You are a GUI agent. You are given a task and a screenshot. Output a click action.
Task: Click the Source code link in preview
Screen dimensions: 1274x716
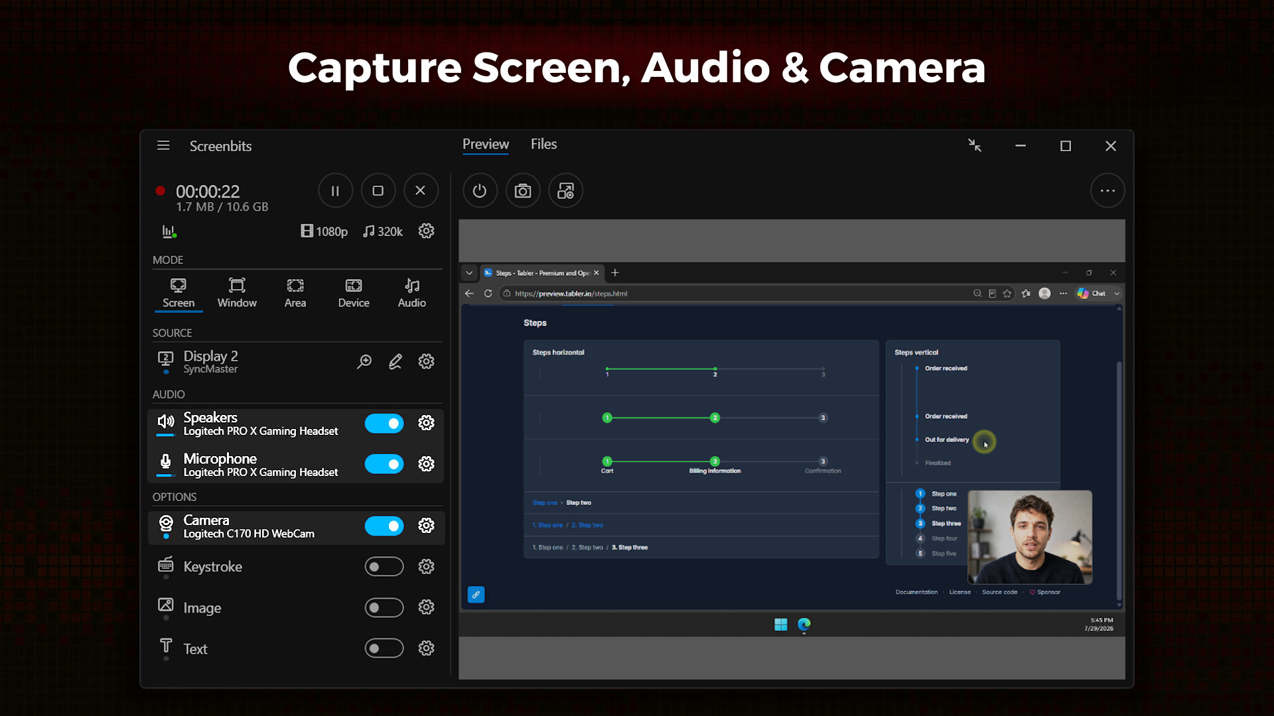pyautogui.click(x=999, y=592)
